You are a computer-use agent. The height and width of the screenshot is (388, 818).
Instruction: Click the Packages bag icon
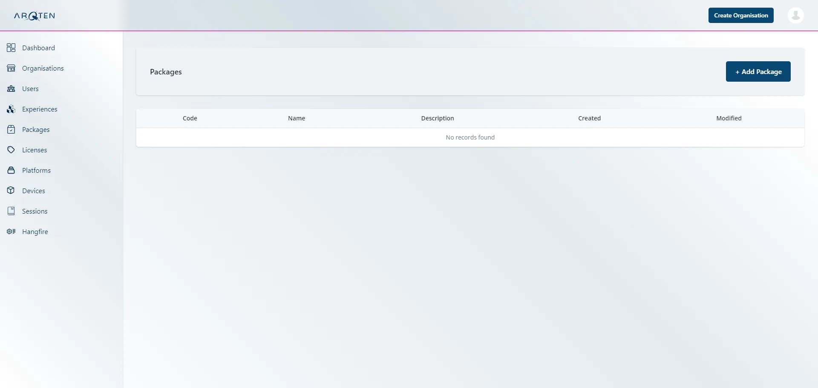coord(11,129)
